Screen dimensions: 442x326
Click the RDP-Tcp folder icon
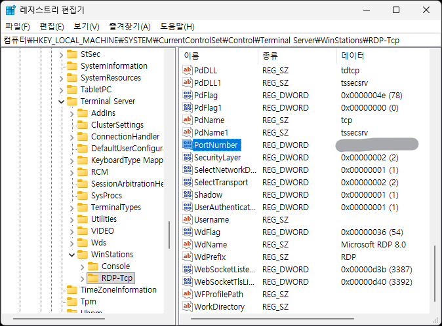(x=92, y=278)
